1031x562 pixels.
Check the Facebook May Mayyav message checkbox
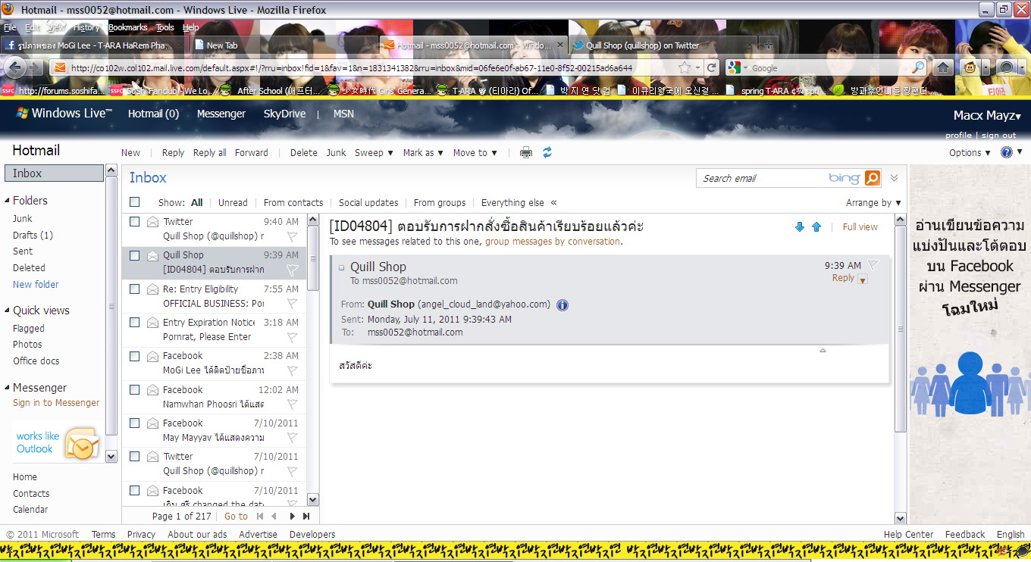pyautogui.click(x=135, y=423)
